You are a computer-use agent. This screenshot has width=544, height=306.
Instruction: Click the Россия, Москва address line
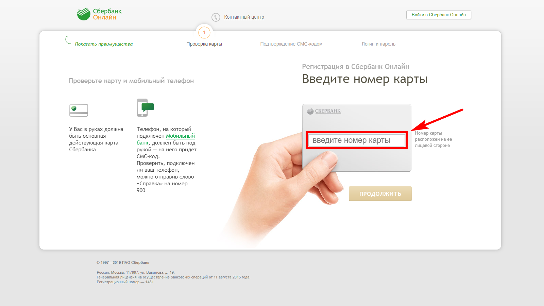136,272
